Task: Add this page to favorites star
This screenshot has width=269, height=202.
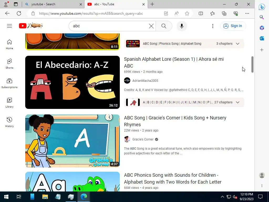Action: point(187,13)
